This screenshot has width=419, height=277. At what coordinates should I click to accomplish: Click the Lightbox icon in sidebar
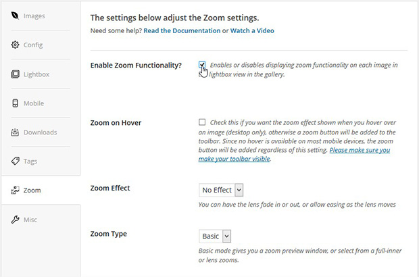15,74
